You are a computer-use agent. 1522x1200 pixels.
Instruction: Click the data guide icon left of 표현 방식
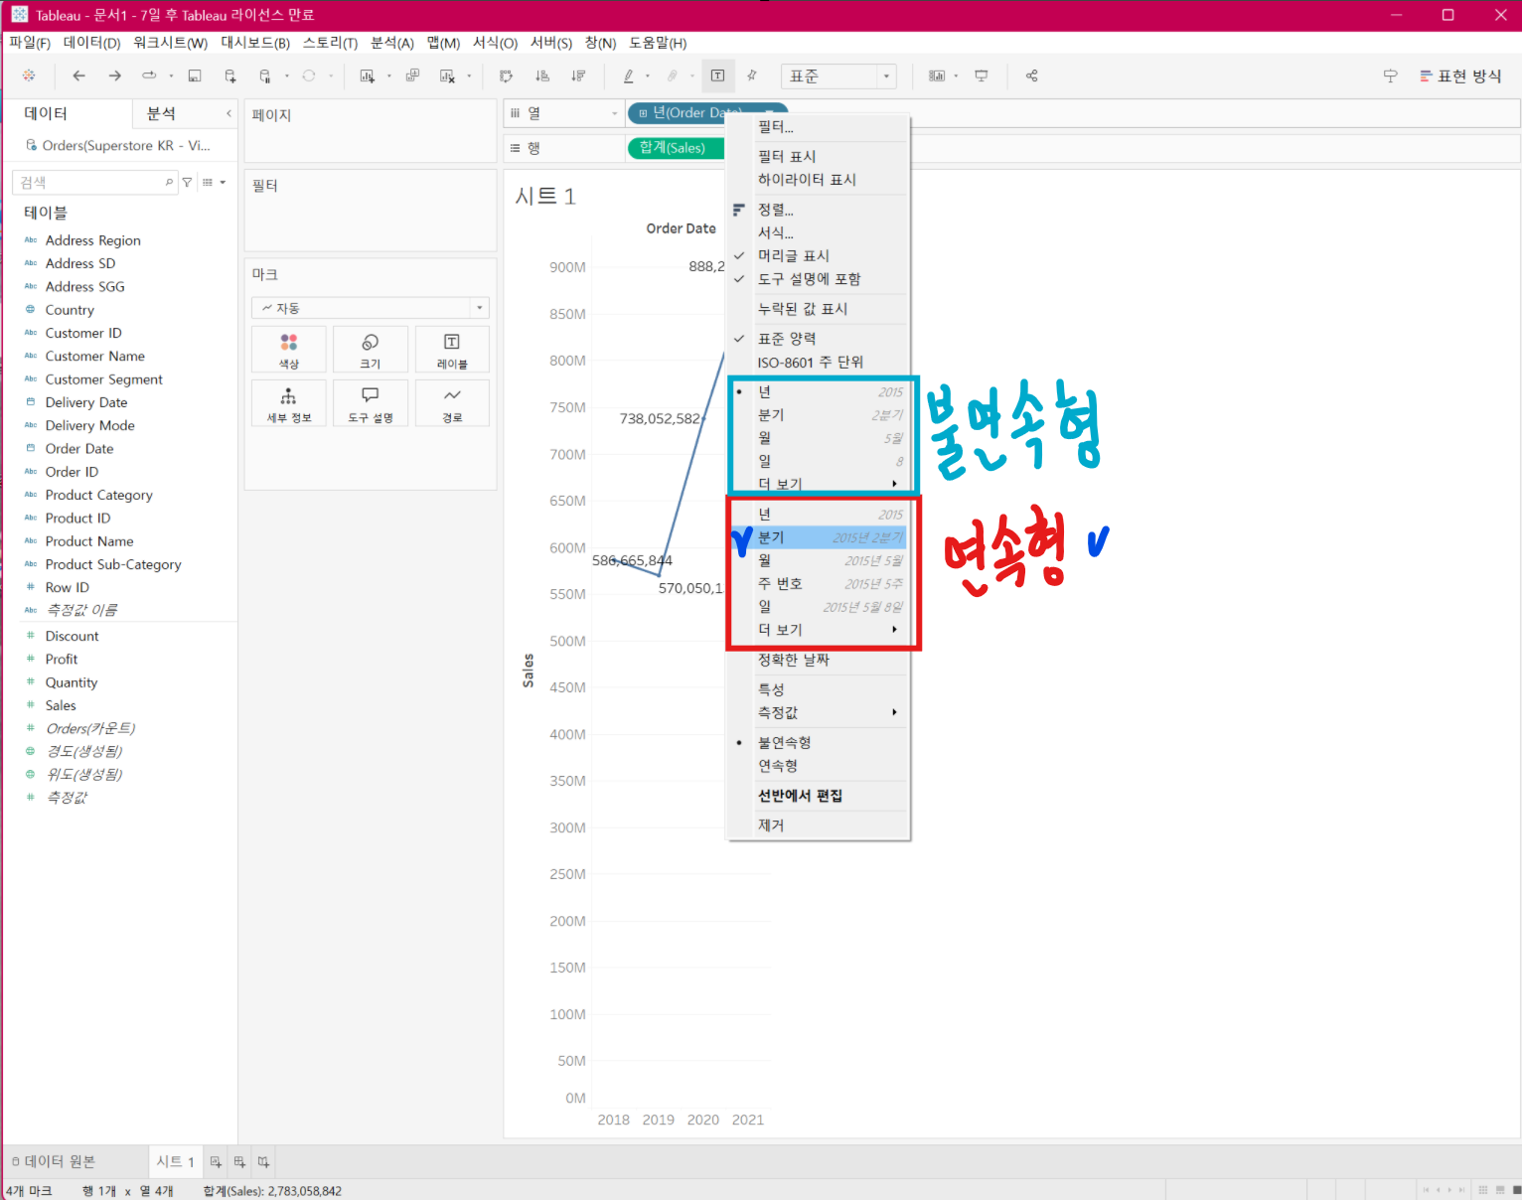pyautogui.click(x=1390, y=75)
